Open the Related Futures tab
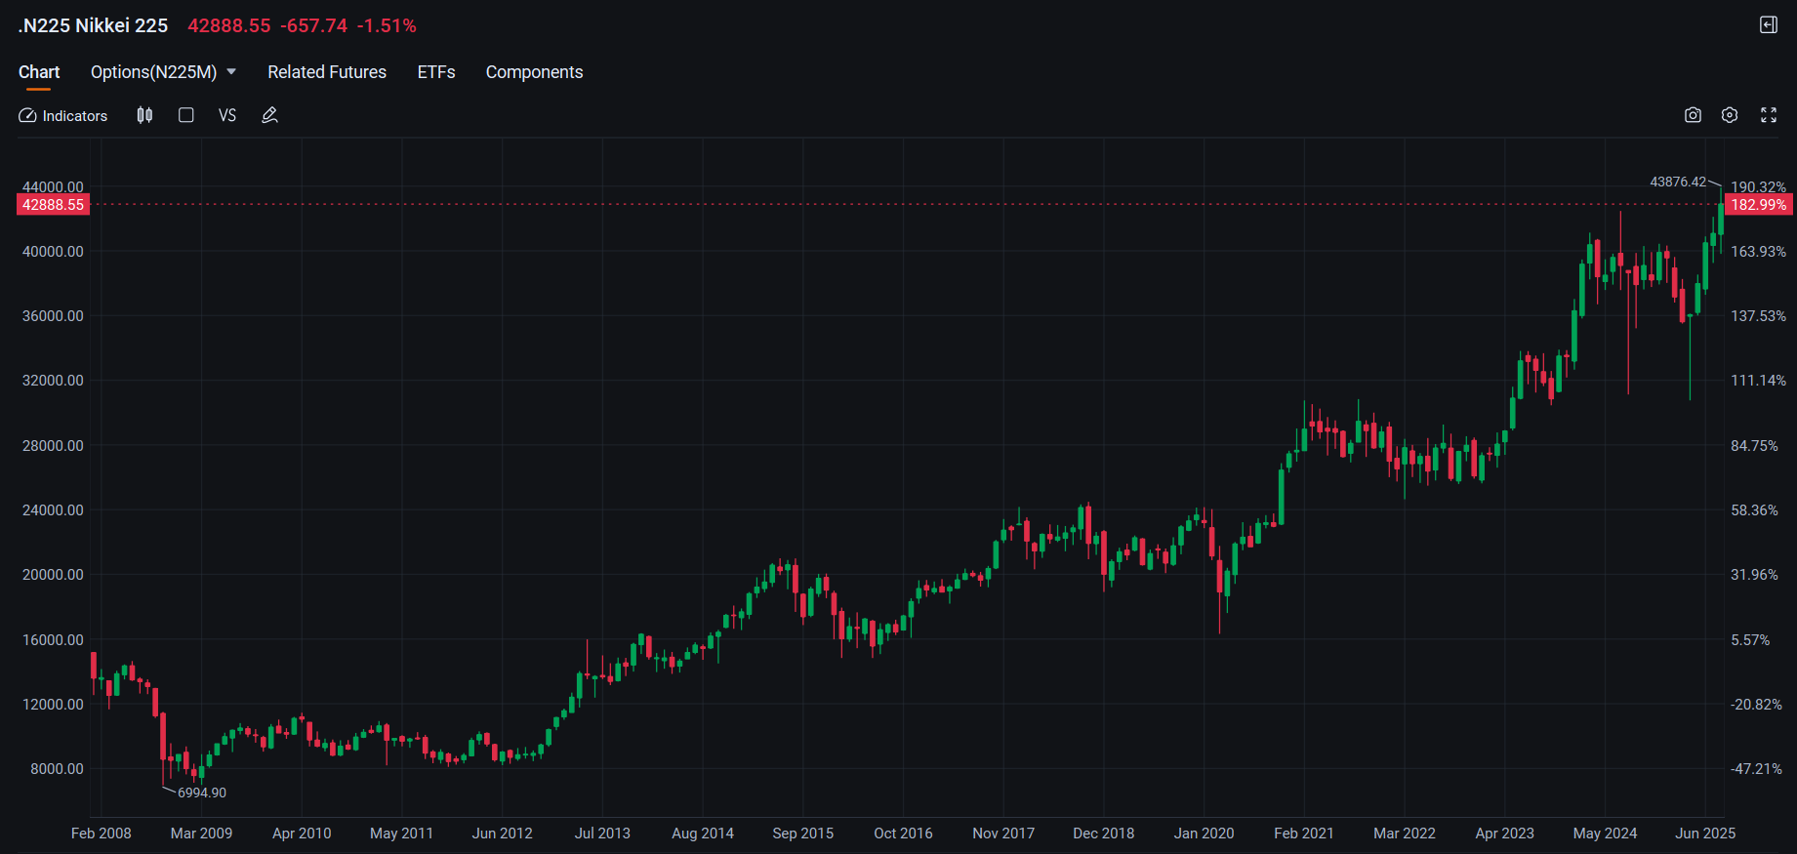The image size is (1797, 854). pos(327,72)
